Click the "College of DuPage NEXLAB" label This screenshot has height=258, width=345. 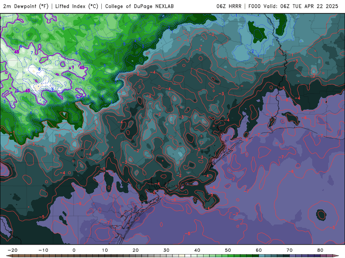(x=139, y=6)
